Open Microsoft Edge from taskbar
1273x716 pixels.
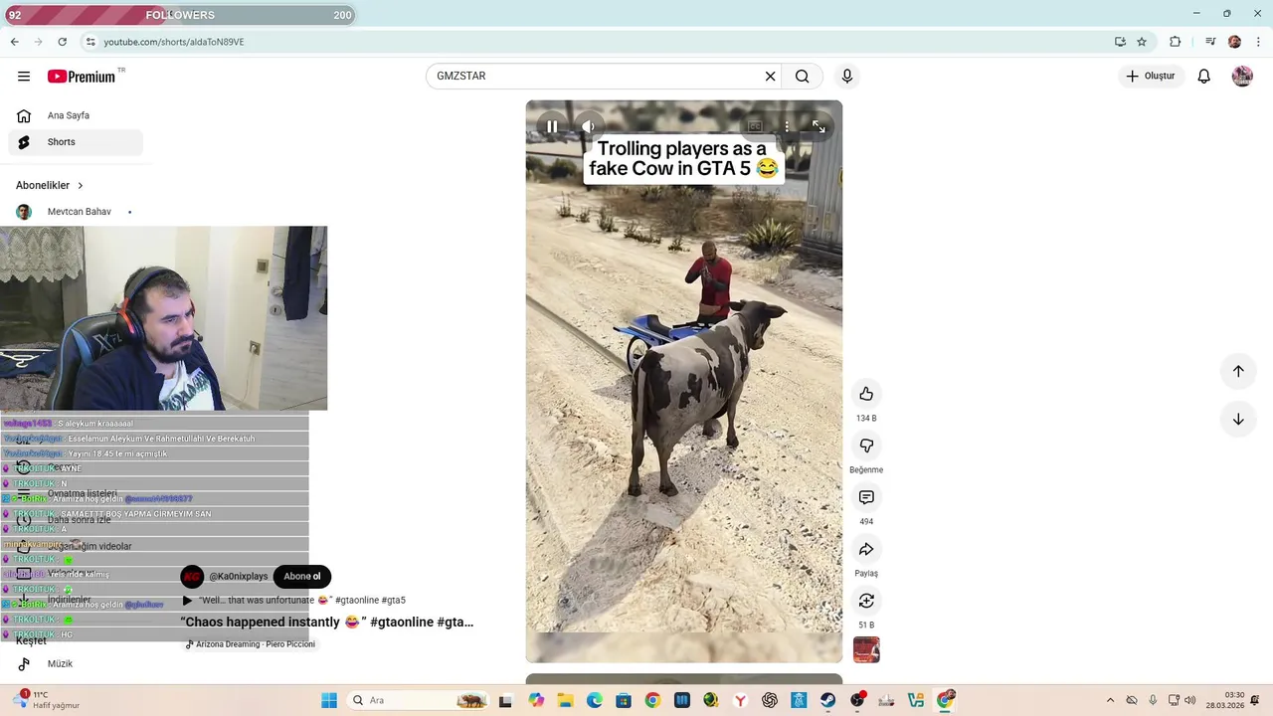[595, 700]
